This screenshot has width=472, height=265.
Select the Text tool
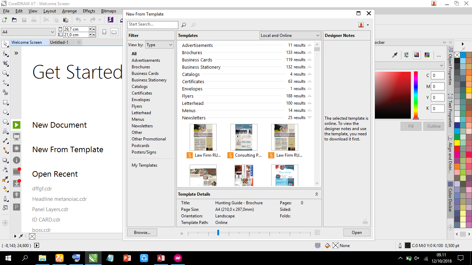[x=5, y=131]
